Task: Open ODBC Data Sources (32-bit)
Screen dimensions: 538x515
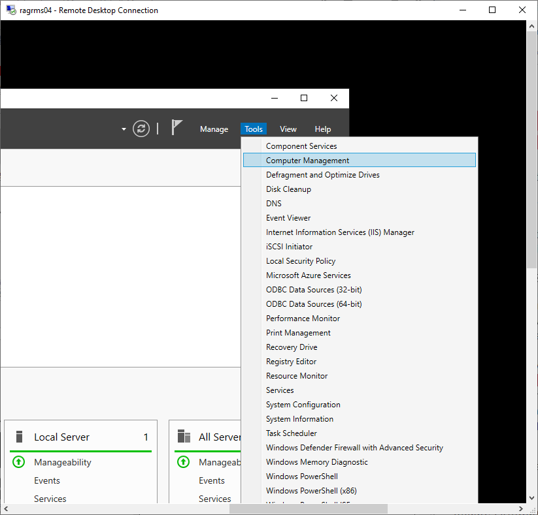Action: click(x=360, y=290)
